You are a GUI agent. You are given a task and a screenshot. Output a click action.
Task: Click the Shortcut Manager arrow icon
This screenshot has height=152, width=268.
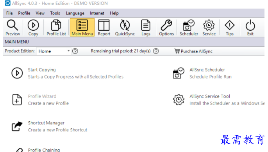[x=17, y=126]
